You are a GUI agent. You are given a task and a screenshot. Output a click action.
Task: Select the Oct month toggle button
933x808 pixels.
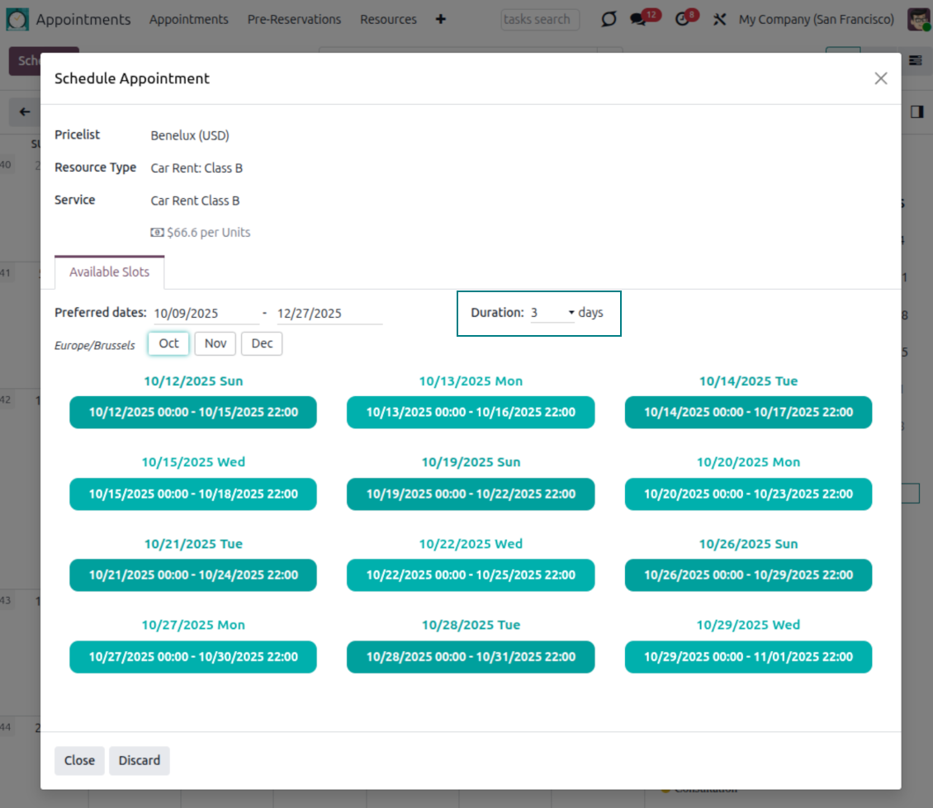click(168, 343)
